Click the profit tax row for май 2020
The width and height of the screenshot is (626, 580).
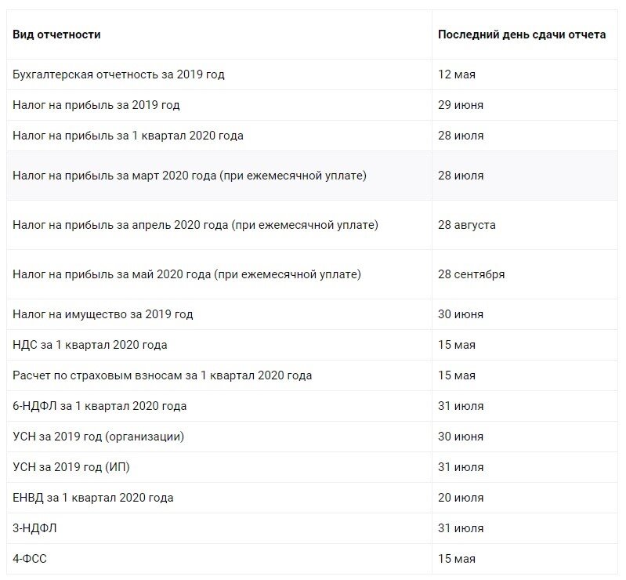coord(186,274)
